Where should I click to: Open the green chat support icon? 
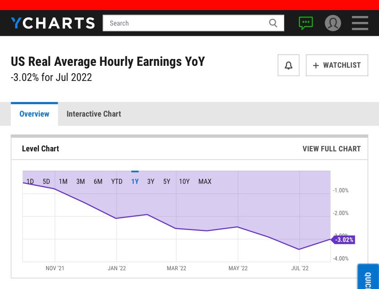(306, 23)
